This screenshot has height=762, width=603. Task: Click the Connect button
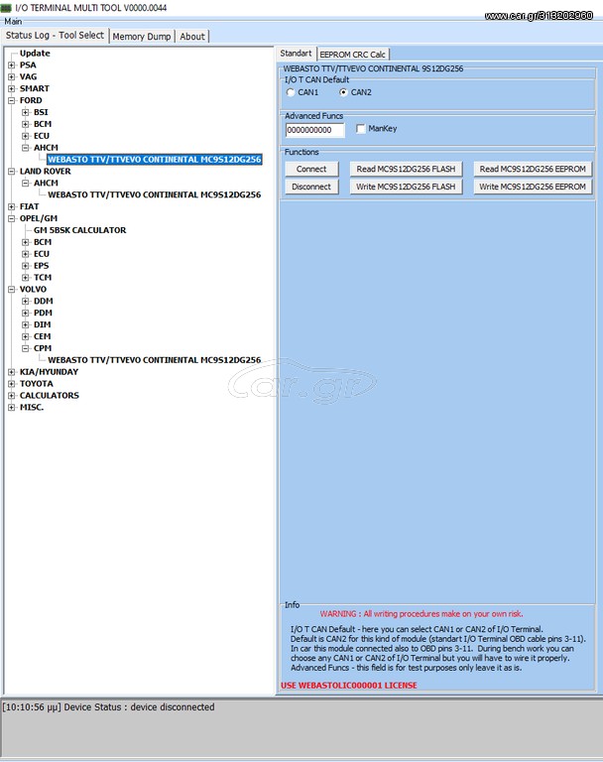pyautogui.click(x=311, y=169)
